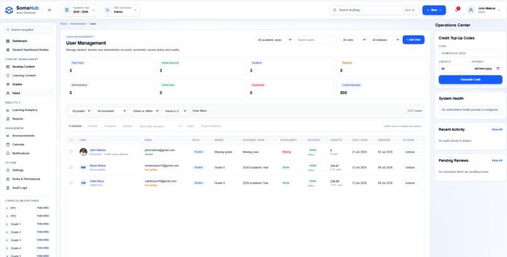Screen dimensions: 507x257
Task: Click the VM avatar for Viata Maya
Action: click(84, 183)
